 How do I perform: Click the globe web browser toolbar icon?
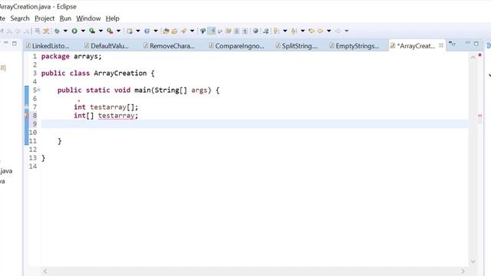click(x=255, y=31)
